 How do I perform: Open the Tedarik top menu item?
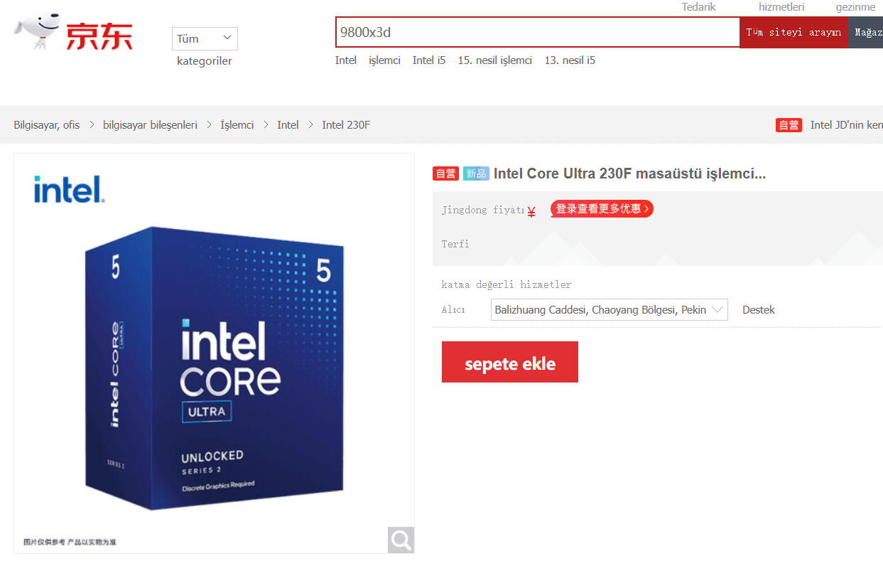coord(698,7)
